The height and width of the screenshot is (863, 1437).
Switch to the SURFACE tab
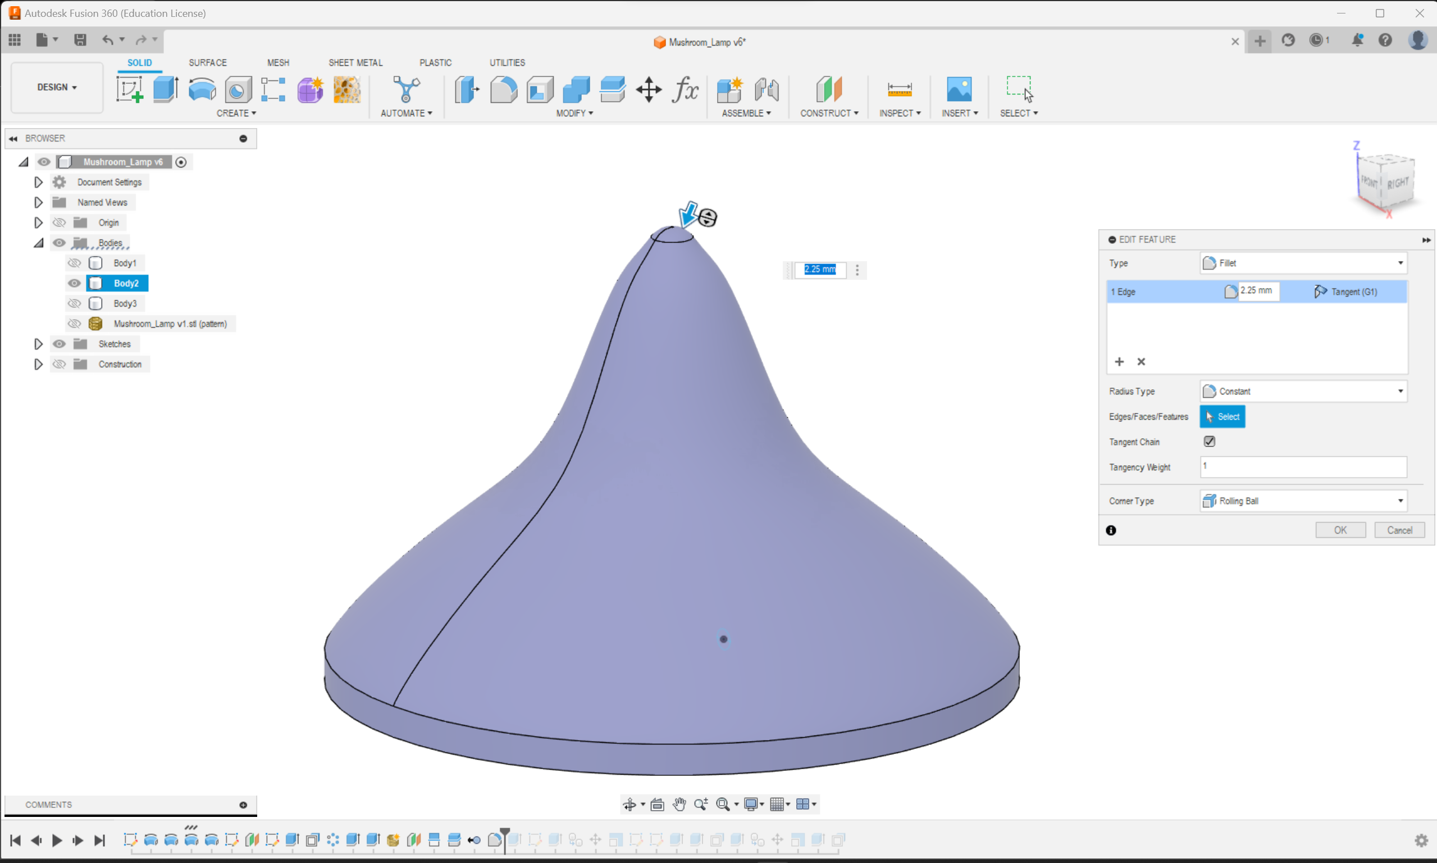click(207, 62)
